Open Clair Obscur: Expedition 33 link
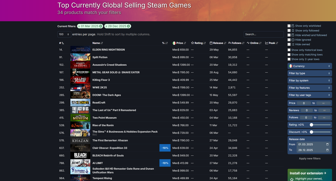 click(x=110, y=148)
